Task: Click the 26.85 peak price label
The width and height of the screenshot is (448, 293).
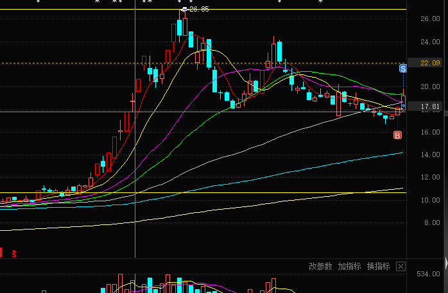Action: 199,10
